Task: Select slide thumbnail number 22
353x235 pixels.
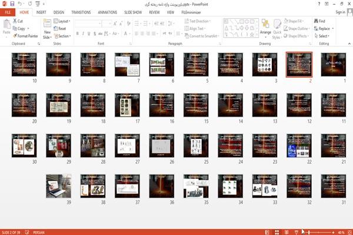Action: tap(299, 145)
